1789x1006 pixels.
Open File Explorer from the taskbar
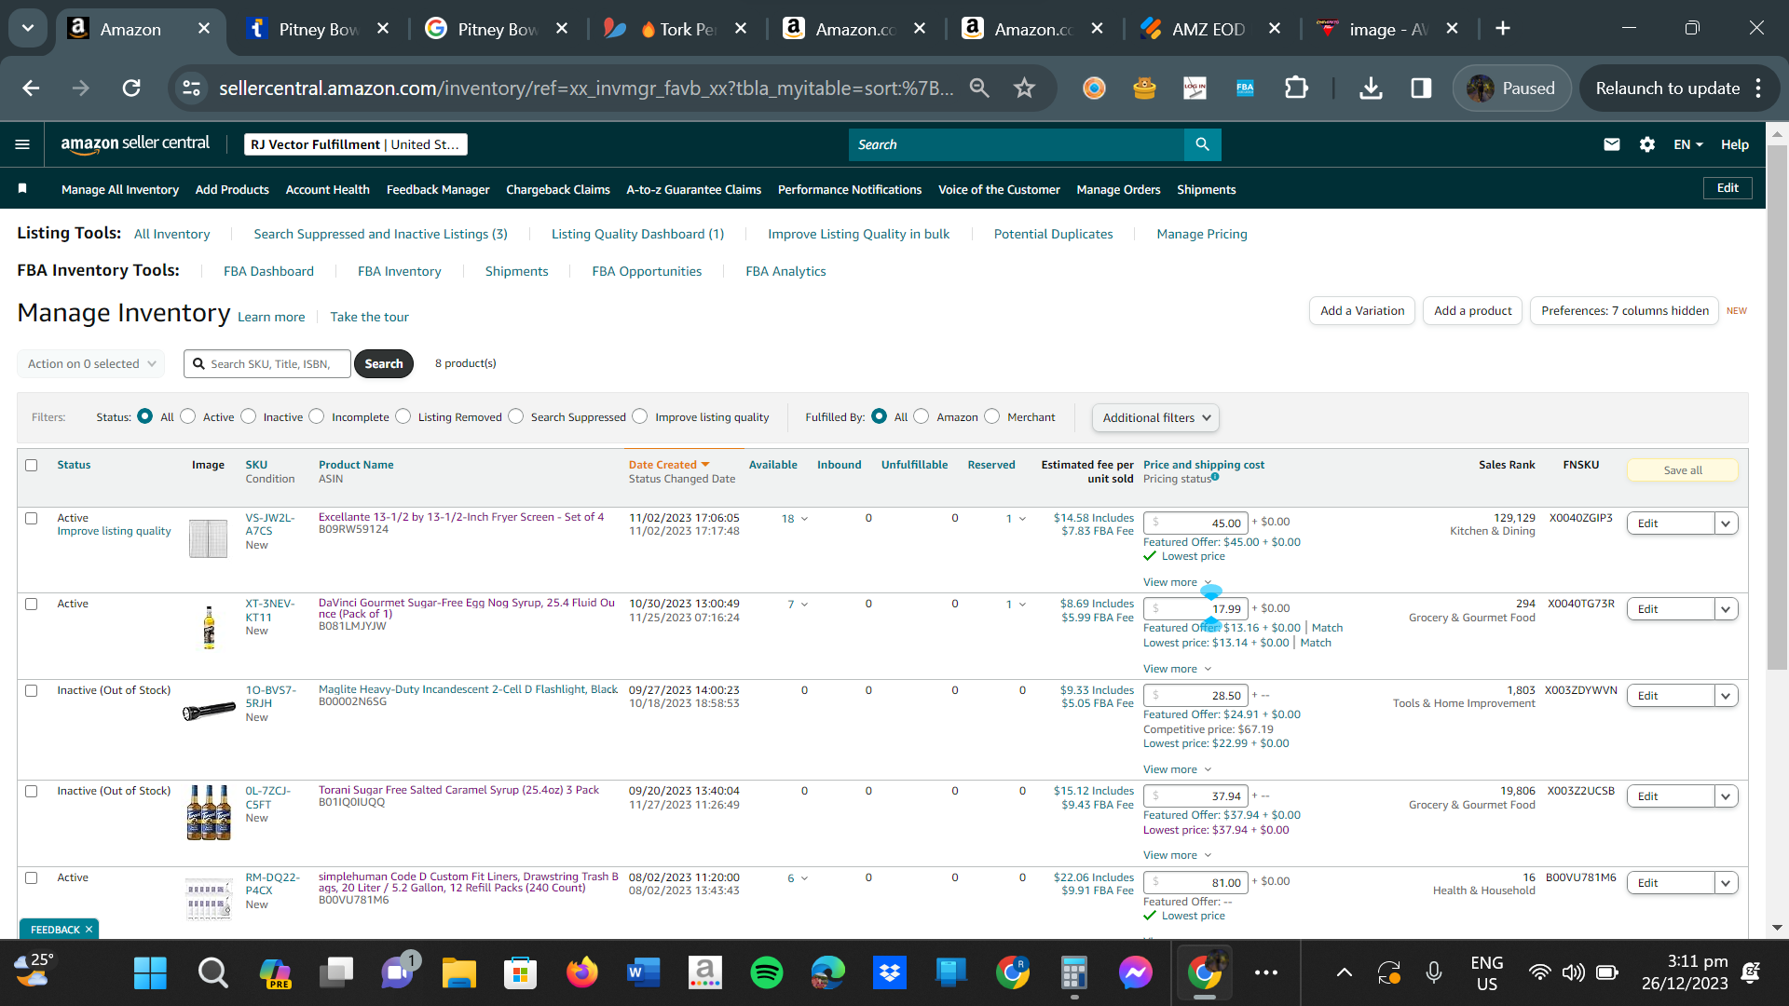coord(458,972)
